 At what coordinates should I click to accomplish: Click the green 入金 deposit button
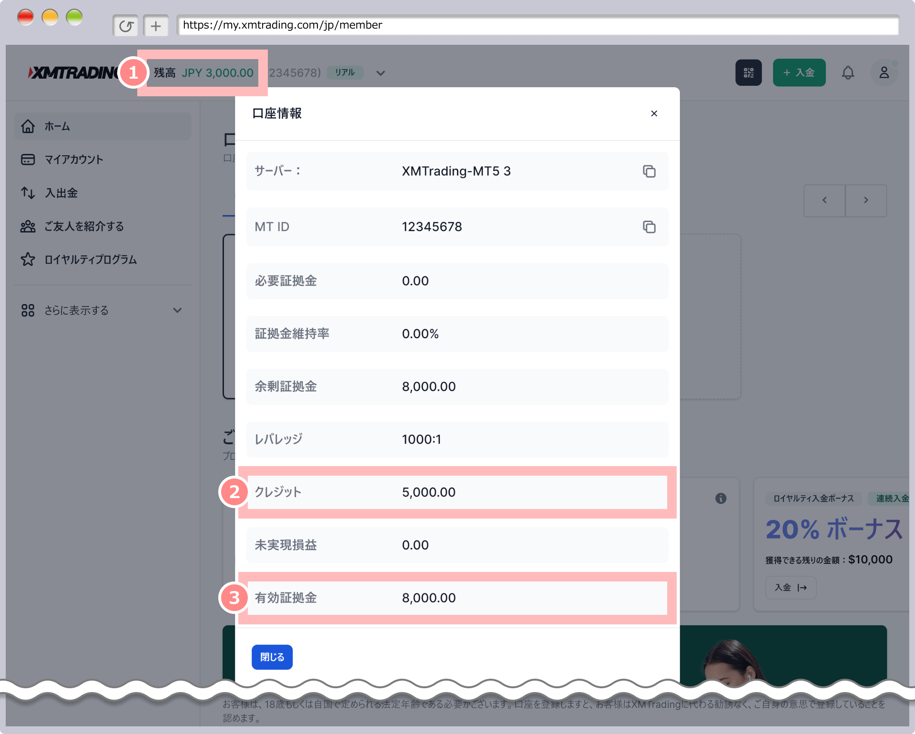[x=799, y=72]
